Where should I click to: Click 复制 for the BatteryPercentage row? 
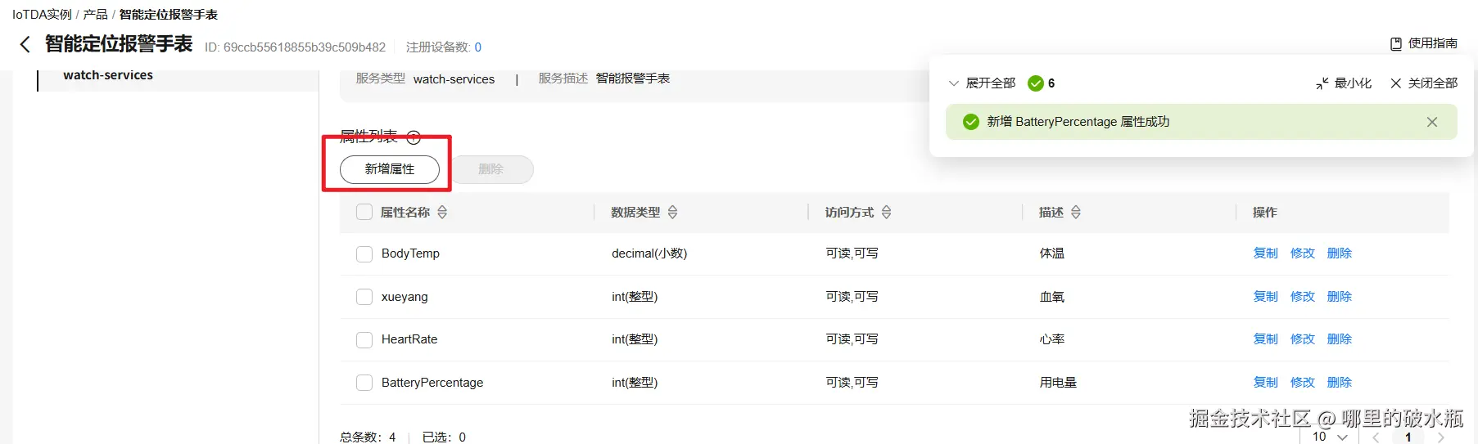click(x=1265, y=383)
